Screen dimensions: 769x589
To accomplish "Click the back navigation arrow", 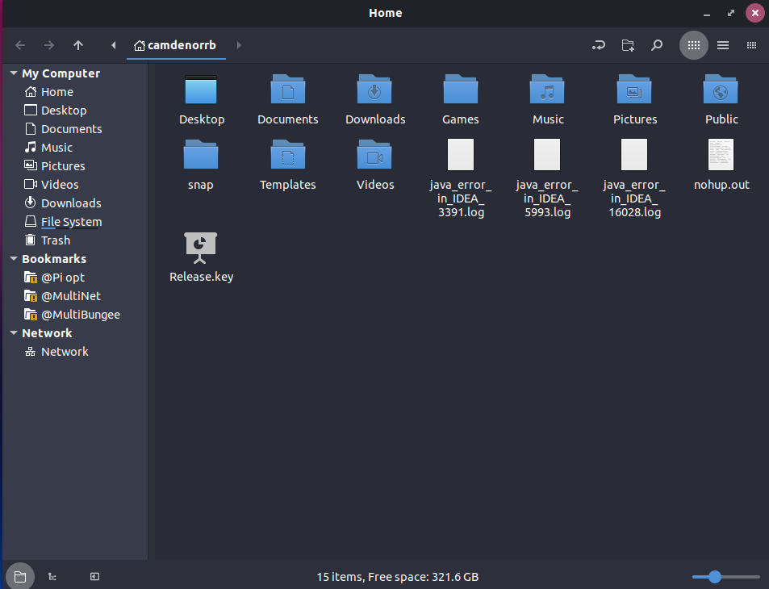I will click(21, 45).
